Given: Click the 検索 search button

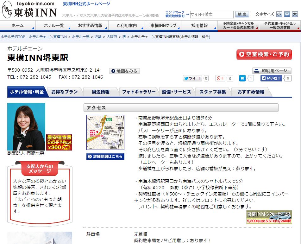Looking at the screenshot, I should [x=242, y=14].
